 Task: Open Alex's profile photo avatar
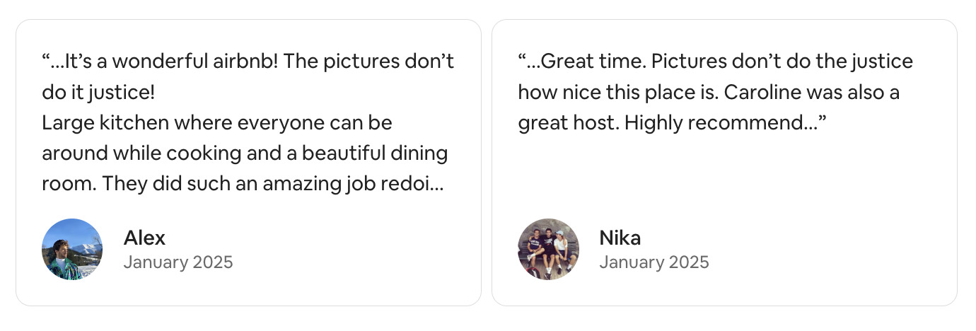pyautogui.click(x=72, y=249)
